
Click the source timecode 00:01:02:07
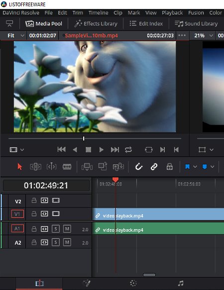[42, 35]
